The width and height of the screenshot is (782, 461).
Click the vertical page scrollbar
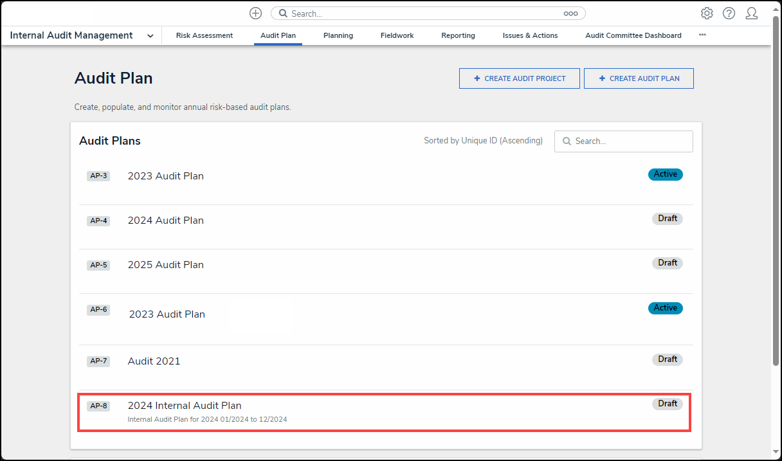click(x=776, y=193)
